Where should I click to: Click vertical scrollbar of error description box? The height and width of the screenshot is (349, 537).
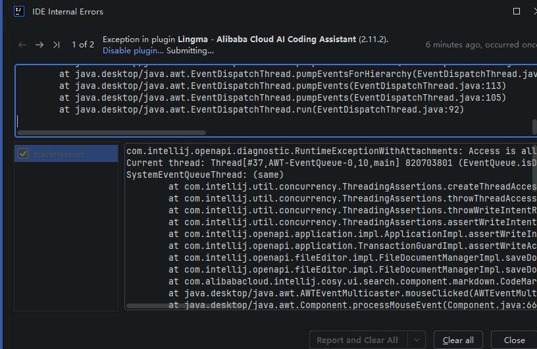[534, 127]
